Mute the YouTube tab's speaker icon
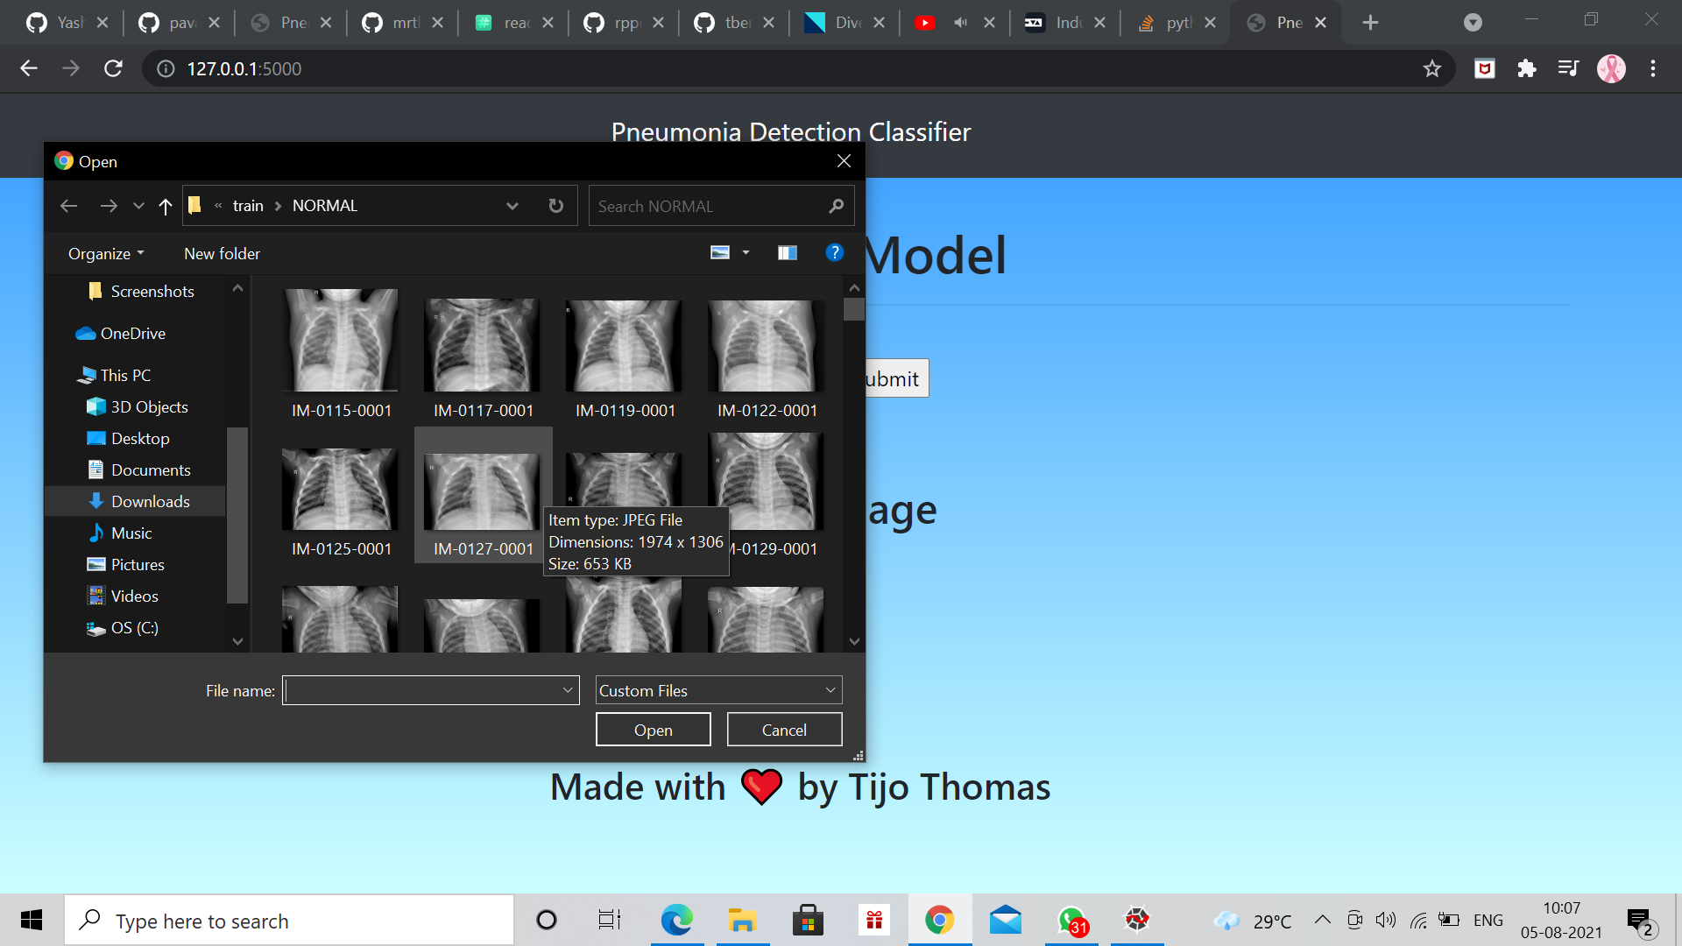This screenshot has width=1682, height=946. (x=961, y=23)
